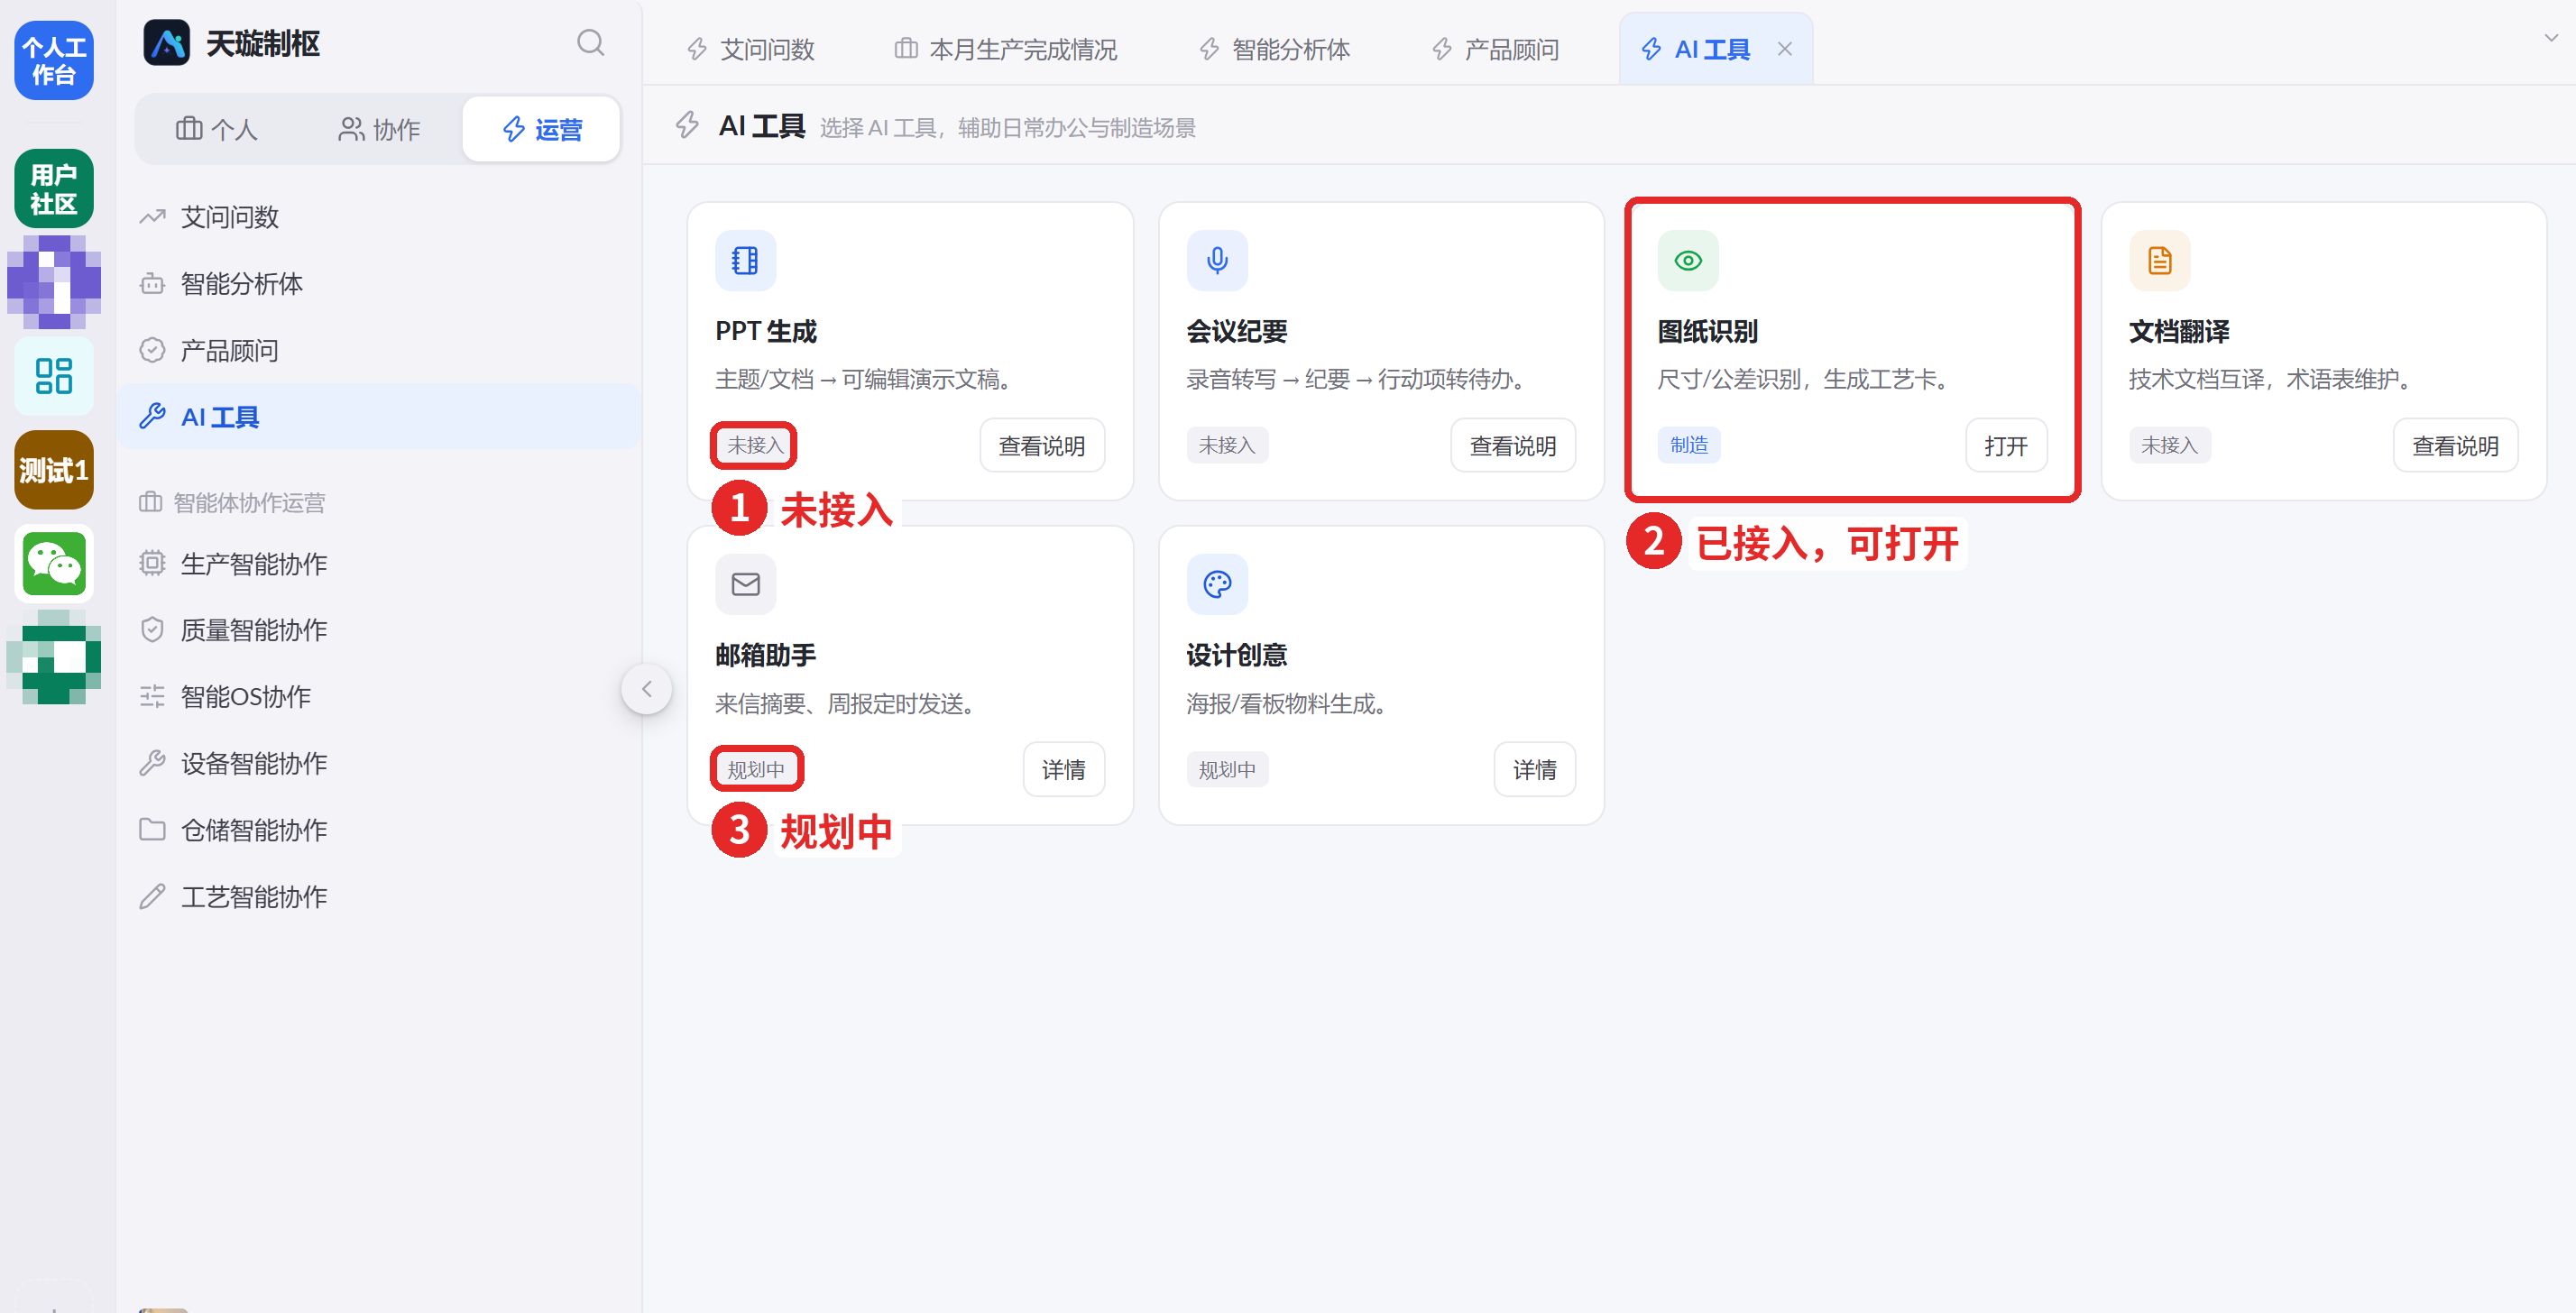Select 艾问问数 in the sidebar
This screenshot has width=2576, height=1313.
(380, 217)
